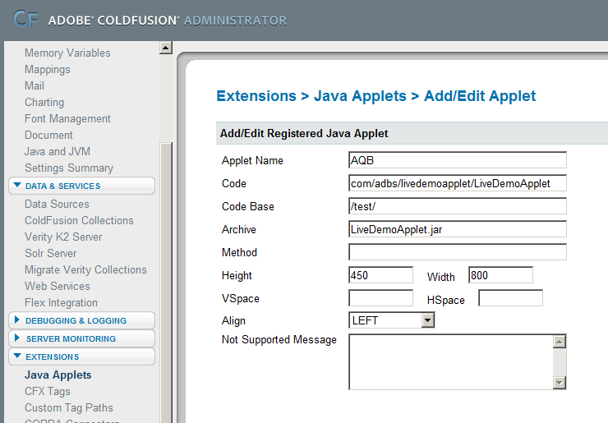The width and height of the screenshot is (608, 423).
Task: Click the Adobe ColdFusion Administrator title
Action: tap(168, 21)
